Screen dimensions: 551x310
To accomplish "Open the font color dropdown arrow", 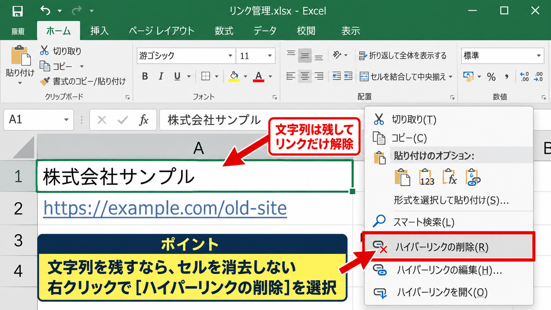I will 271,76.
